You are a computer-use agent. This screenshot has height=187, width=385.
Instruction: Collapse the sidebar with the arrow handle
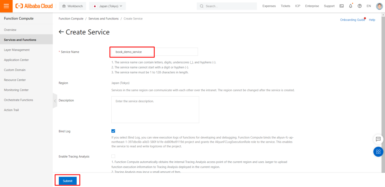tap(55, 101)
